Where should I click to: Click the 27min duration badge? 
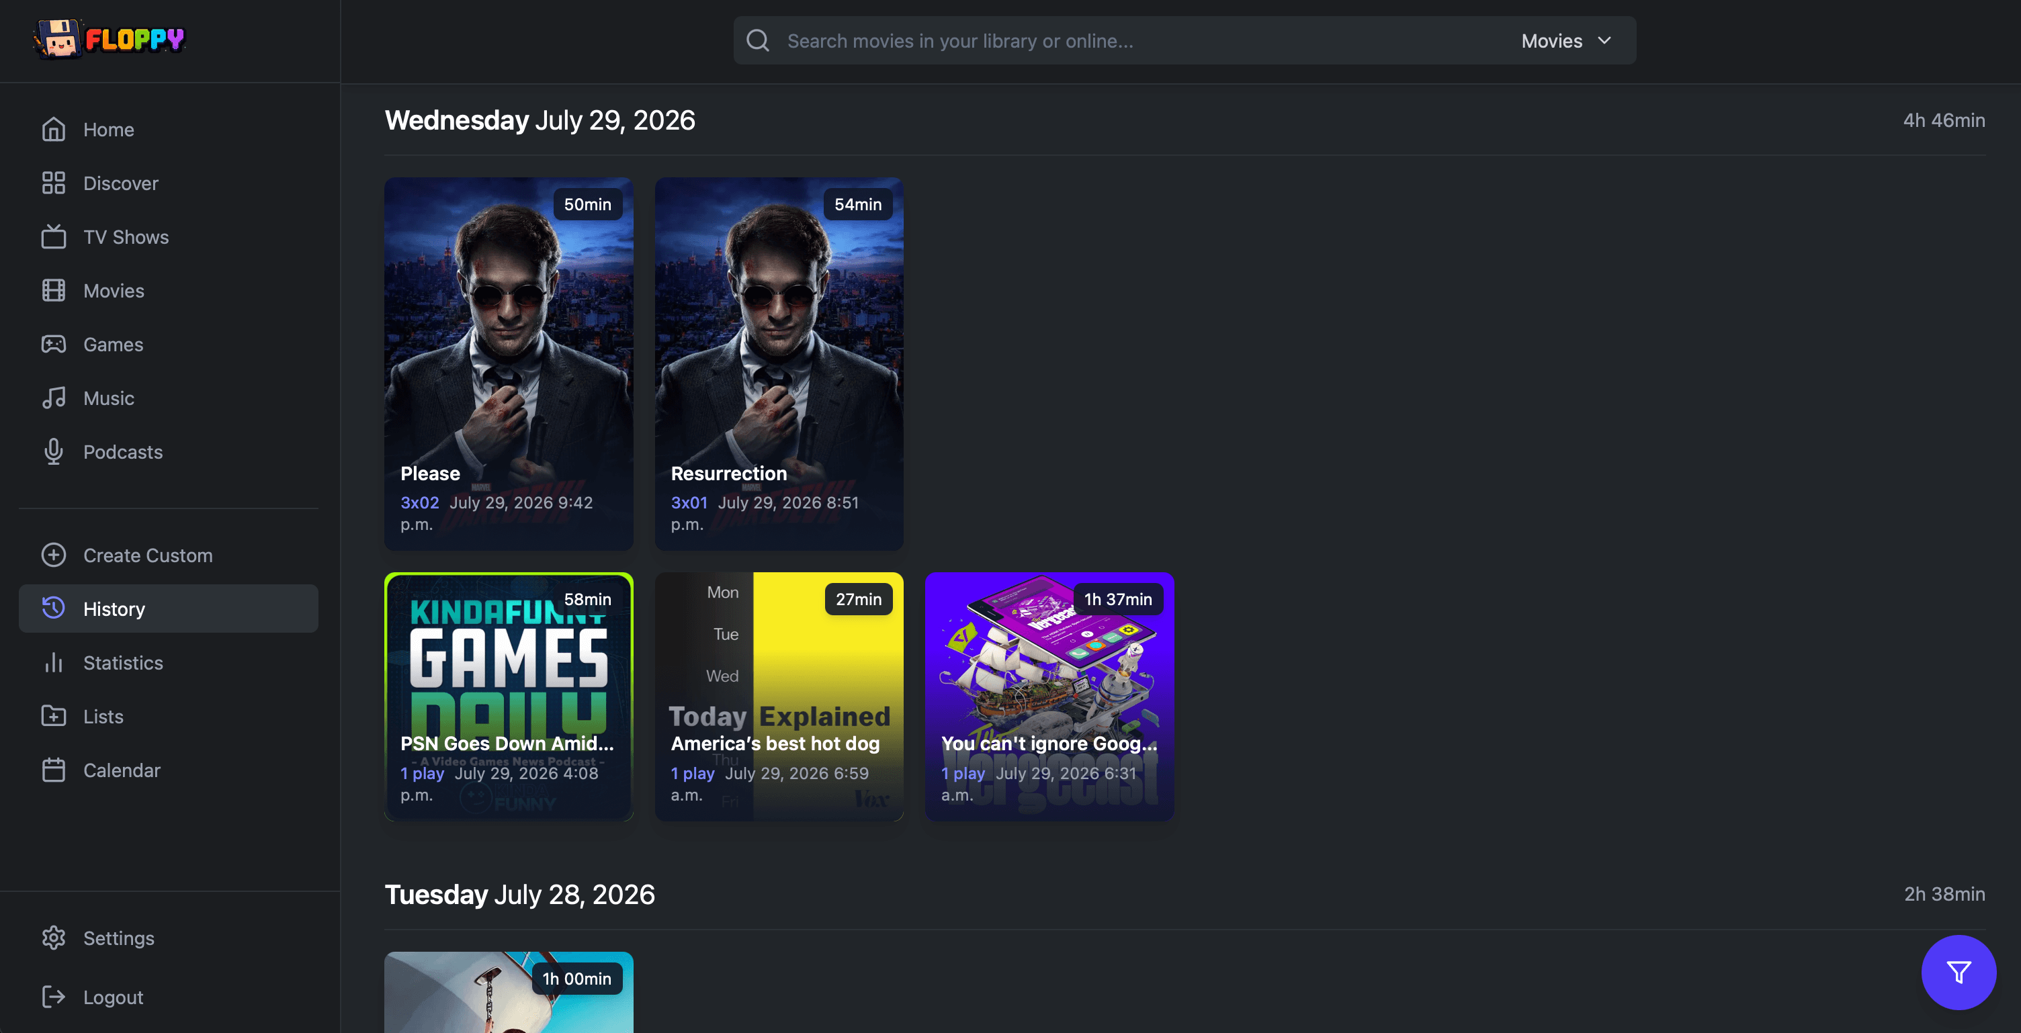[858, 599]
